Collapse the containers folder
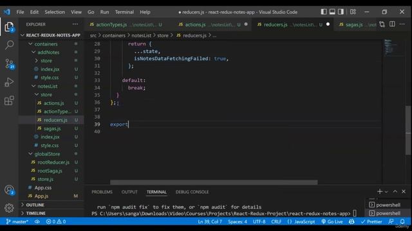 [x=51, y=44]
